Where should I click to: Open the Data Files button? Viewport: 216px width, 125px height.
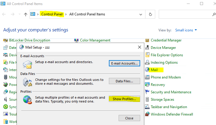click(125, 81)
